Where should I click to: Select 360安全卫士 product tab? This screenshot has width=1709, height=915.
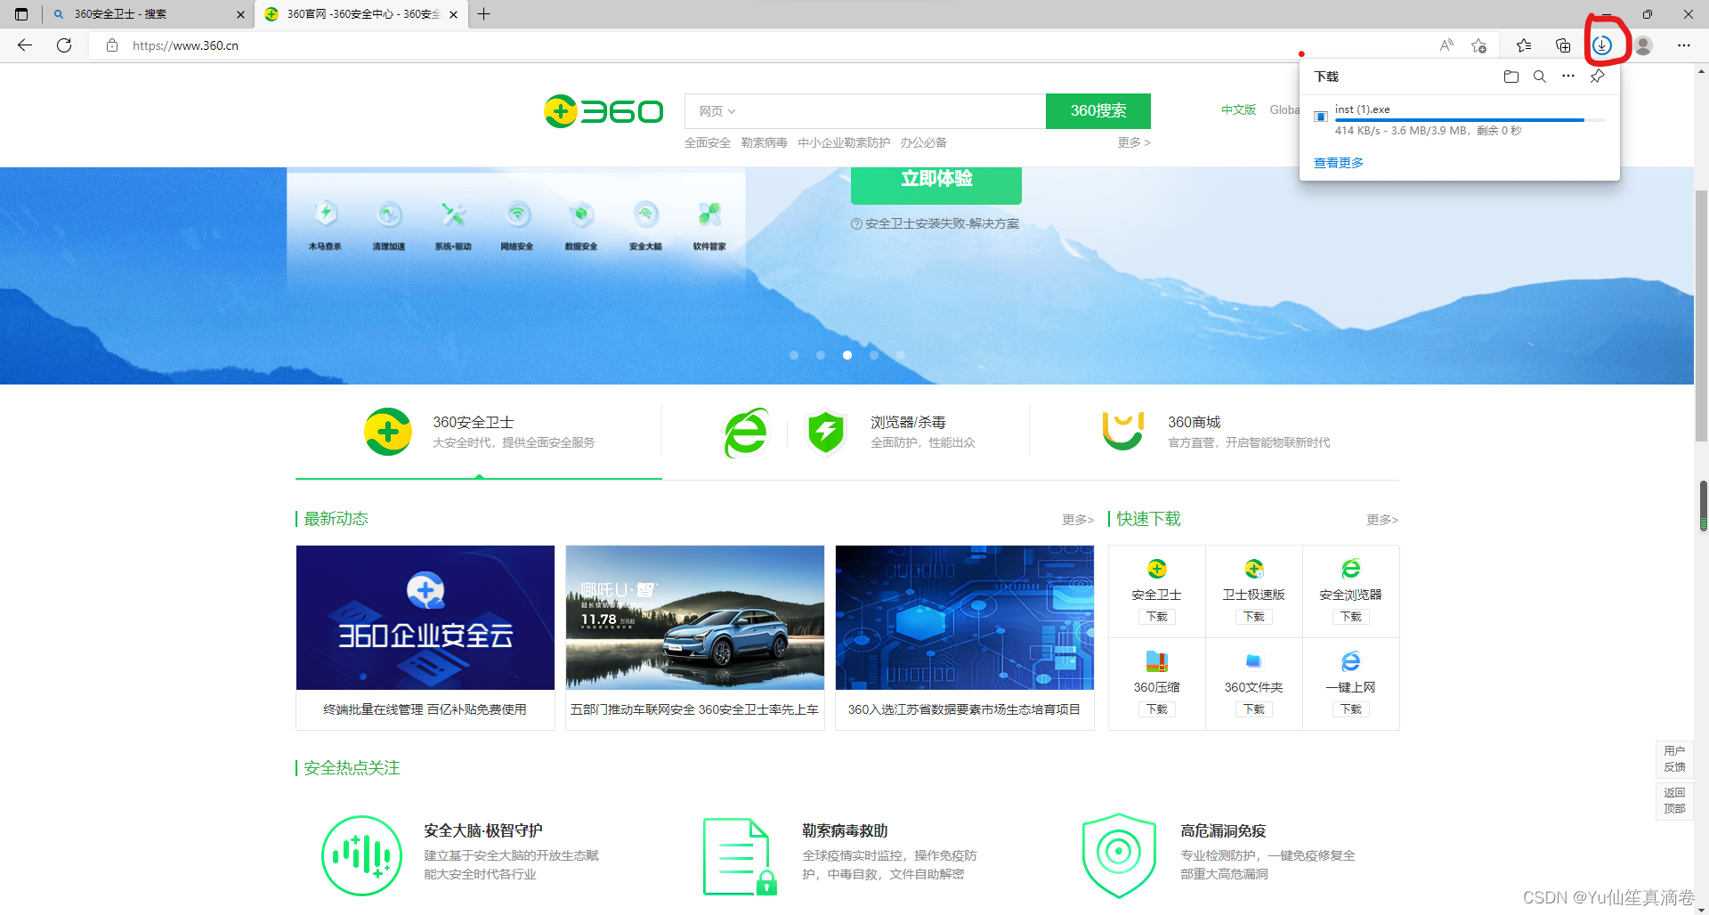pos(479,432)
